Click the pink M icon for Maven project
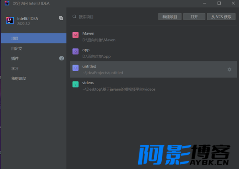 [x=75, y=35]
